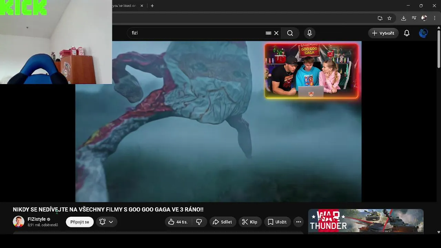Open the YouTube notifications bell
This screenshot has height=248, width=441.
coord(407,33)
